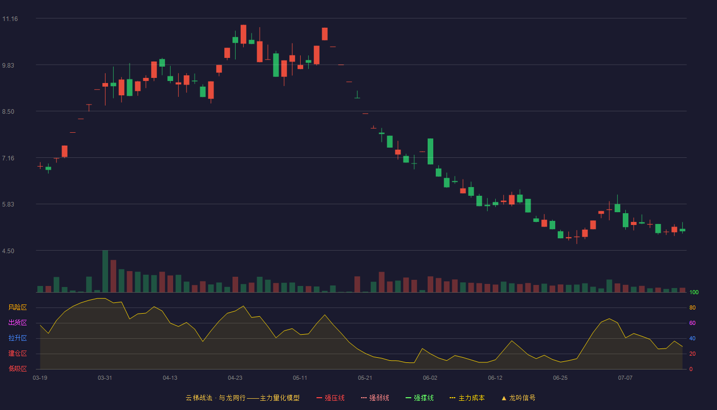Click the 05-21 date label
This screenshot has height=410, width=717.
click(365, 378)
